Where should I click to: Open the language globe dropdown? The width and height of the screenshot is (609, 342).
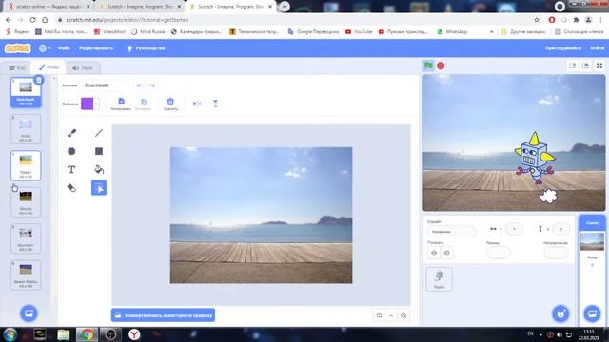point(45,48)
